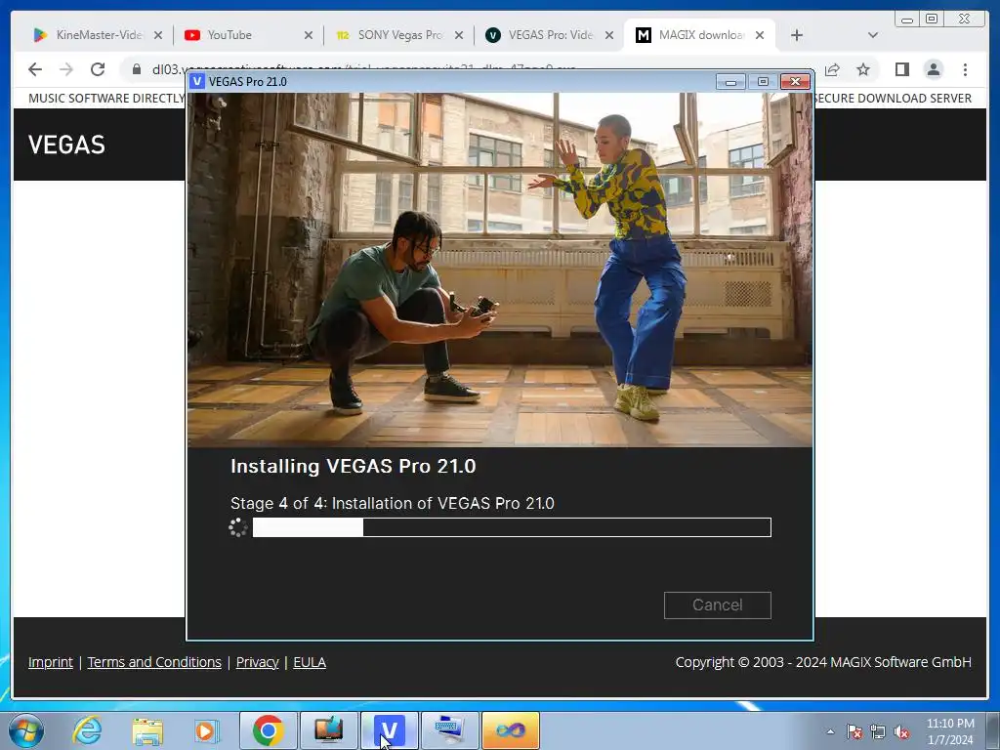Select the MAGIX download browser tab
This screenshot has width=1000, height=750.
(x=701, y=35)
